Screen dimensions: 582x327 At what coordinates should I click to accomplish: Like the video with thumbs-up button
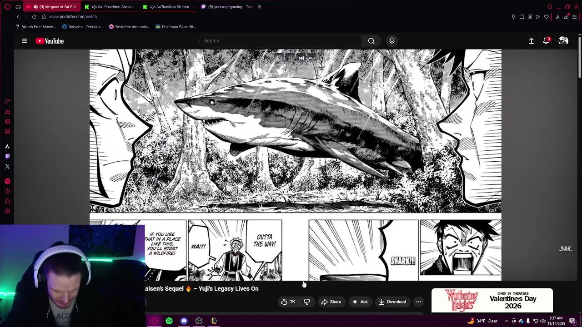tap(288, 302)
